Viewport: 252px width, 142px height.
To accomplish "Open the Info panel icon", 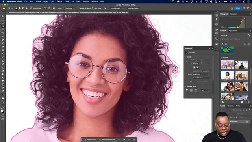I will click(x=217, y=24).
